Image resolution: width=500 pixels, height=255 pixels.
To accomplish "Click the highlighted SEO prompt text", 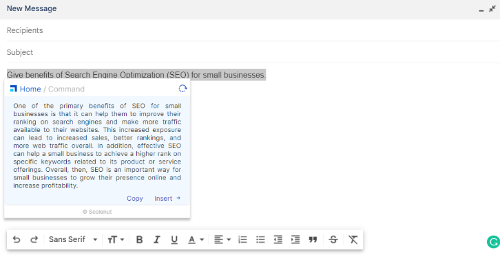I will coord(136,75).
